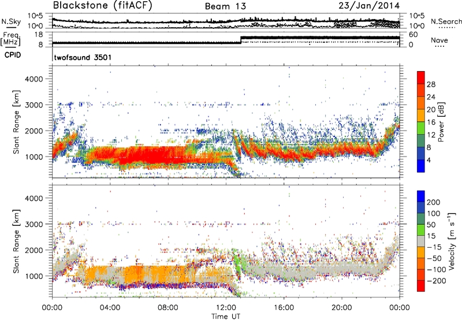
Task: Click the '16:00' time tick label
Action: (284, 308)
